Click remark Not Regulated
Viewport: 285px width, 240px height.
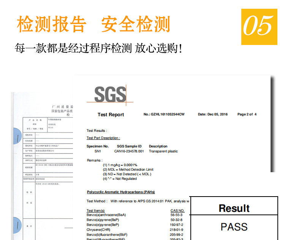(120, 179)
